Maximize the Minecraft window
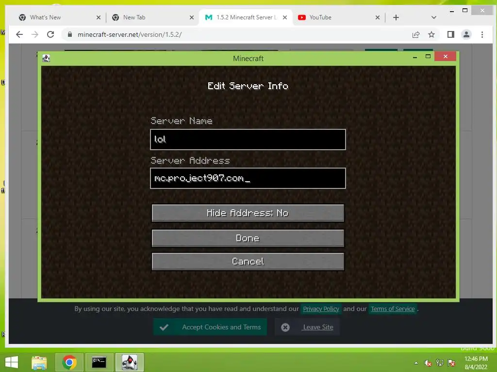The width and height of the screenshot is (497, 372). click(x=428, y=57)
